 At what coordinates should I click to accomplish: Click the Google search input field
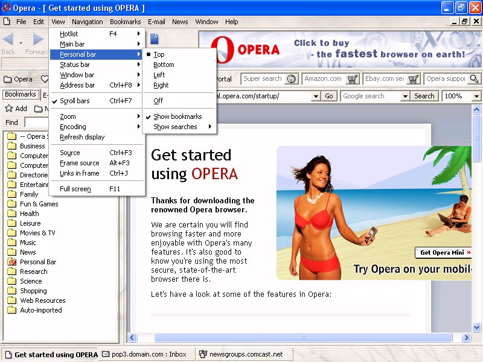[371, 96]
